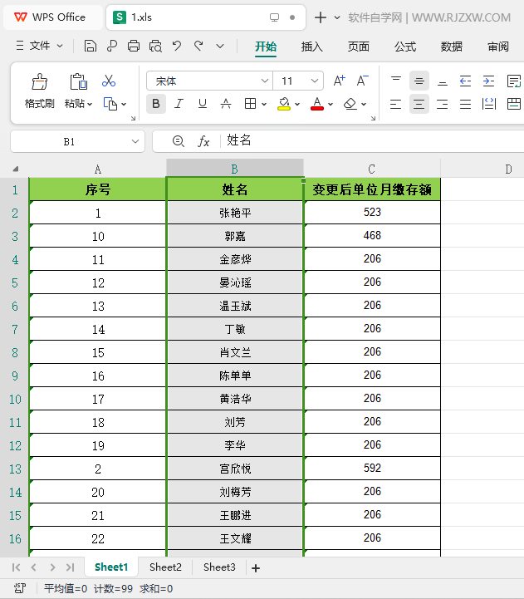This screenshot has height=599, width=524.
Task: Click the Borders icon
Action: click(250, 104)
